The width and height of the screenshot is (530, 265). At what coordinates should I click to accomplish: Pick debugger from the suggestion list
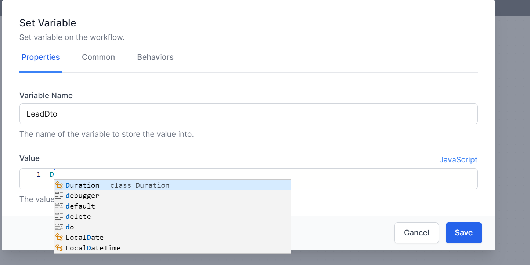[82, 195]
